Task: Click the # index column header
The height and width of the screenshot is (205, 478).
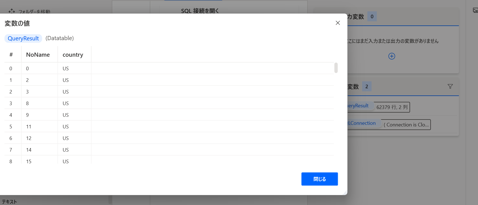Action: [x=11, y=55]
